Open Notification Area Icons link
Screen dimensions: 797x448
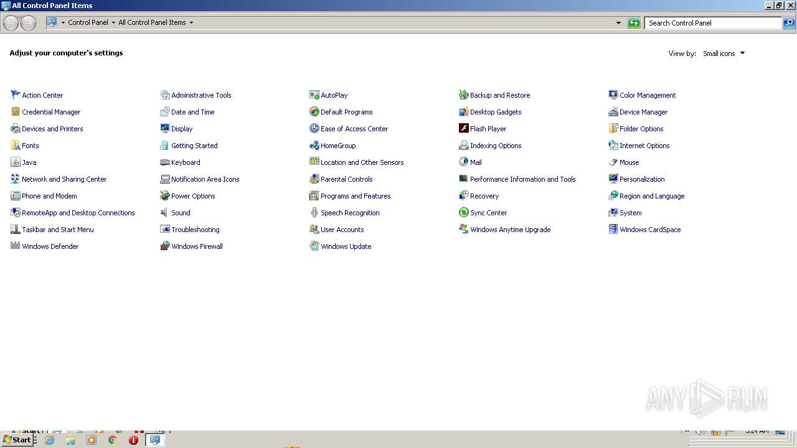click(205, 179)
